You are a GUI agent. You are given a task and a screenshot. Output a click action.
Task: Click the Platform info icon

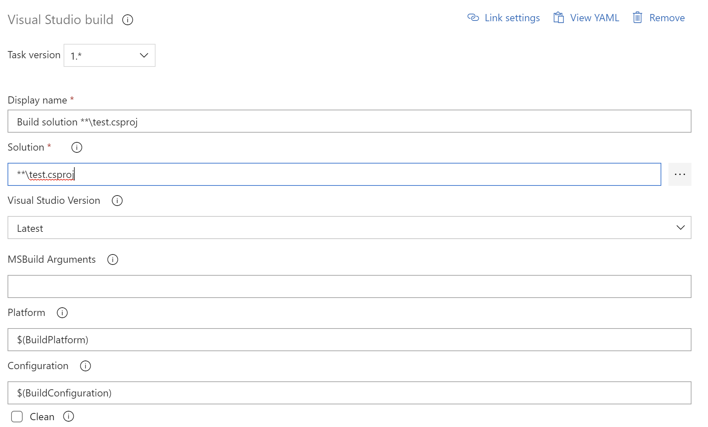coord(62,313)
